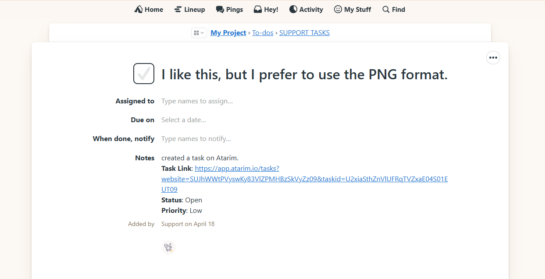Open the Activity clock icon
This screenshot has height=279, width=545.
pos(293,9)
